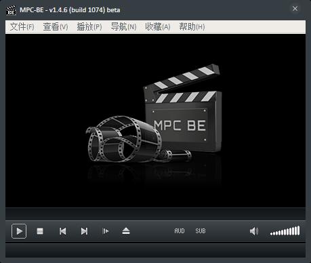Step forward one frame

tap(106, 231)
